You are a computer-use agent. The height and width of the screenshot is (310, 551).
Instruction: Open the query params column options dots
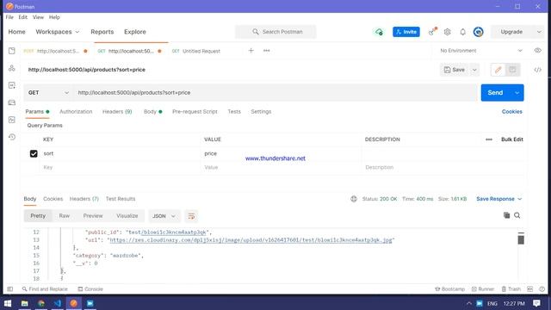(489, 139)
